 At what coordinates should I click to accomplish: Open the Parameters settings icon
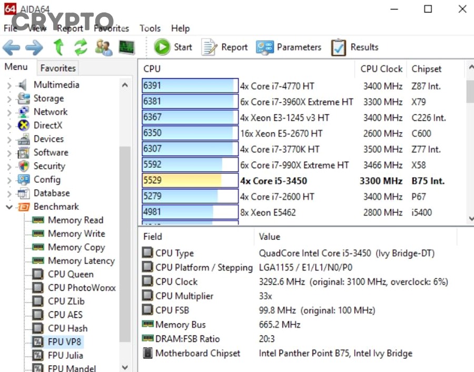point(265,47)
